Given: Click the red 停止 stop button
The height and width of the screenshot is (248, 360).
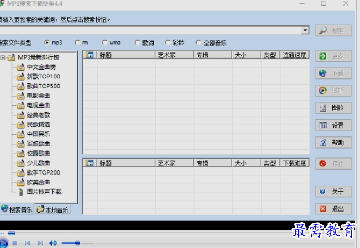Looking at the screenshot, I should coord(333,163).
